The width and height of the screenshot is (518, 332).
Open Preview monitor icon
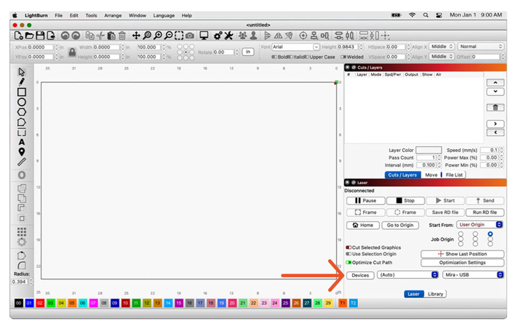(204, 36)
